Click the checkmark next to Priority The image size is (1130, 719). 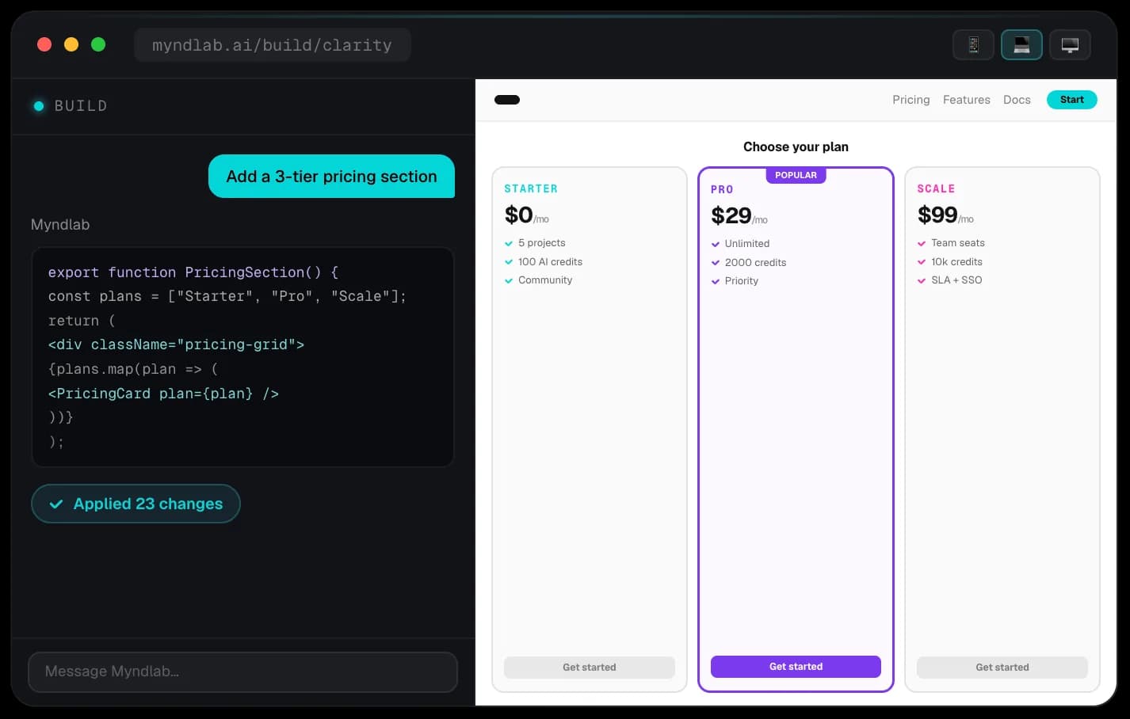click(x=716, y=281)
